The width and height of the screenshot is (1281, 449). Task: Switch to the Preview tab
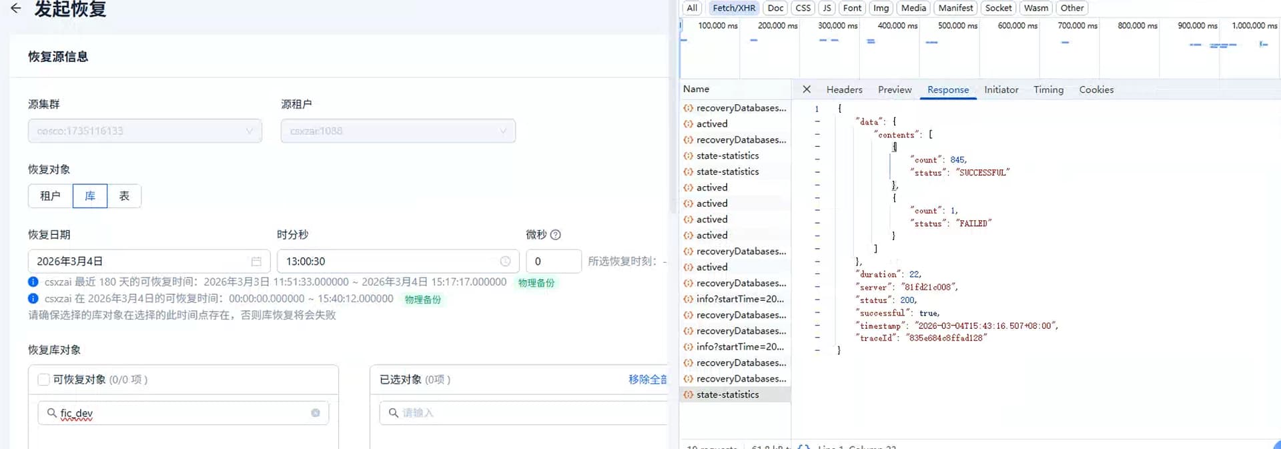click(894, 89)
